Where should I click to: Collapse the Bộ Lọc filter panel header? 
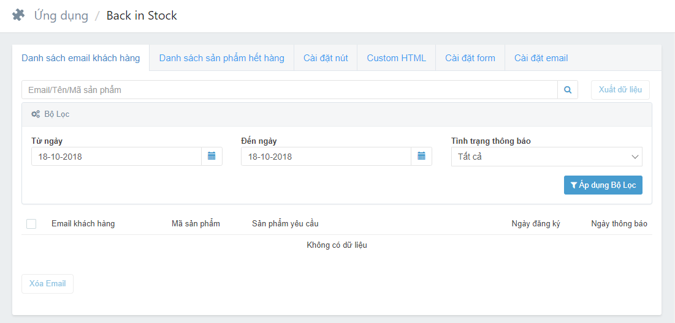(x=336, y=114)
